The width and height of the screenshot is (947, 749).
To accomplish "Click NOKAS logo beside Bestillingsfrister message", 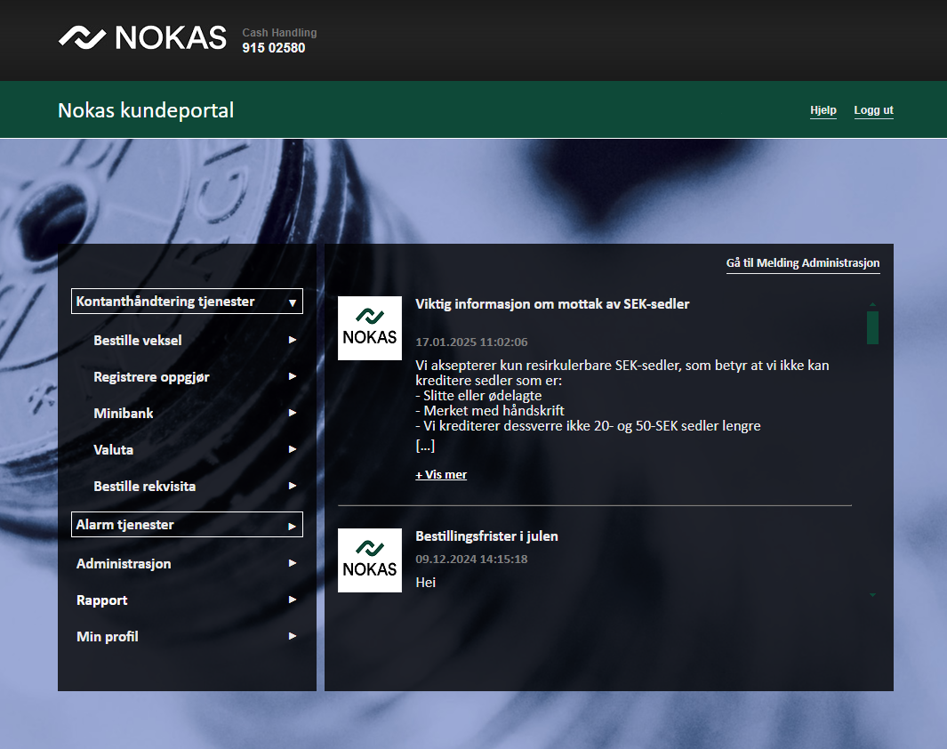I will 370,560.
